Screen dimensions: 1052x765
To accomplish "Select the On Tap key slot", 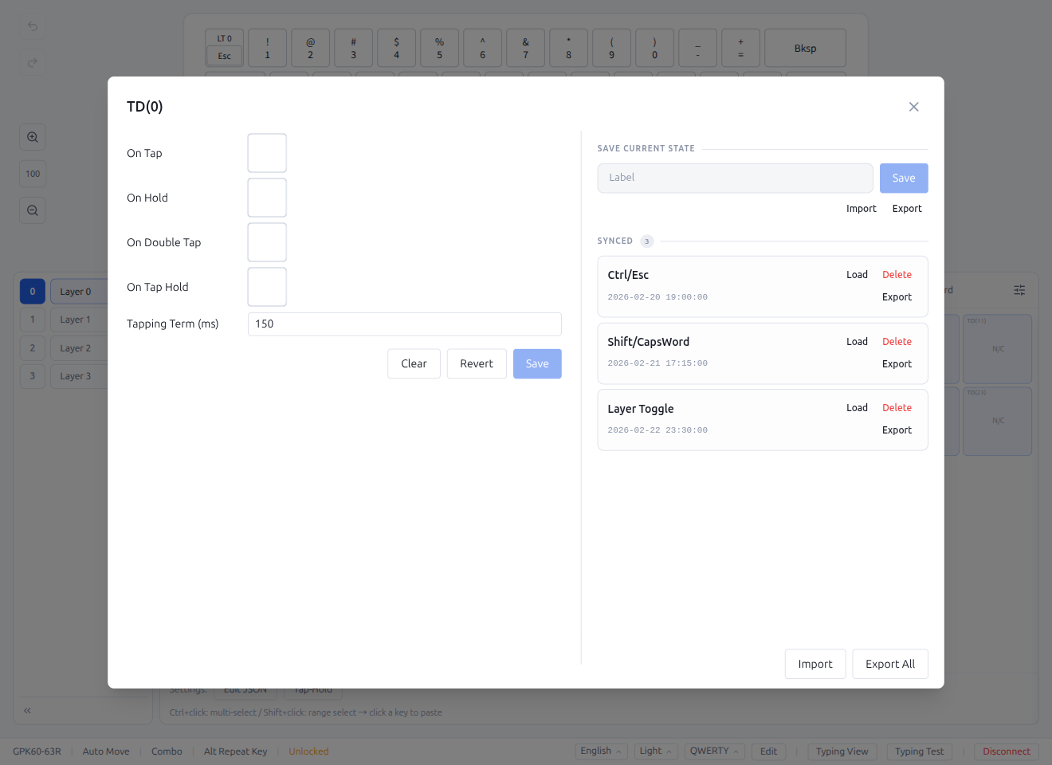I will pos(267,153).
